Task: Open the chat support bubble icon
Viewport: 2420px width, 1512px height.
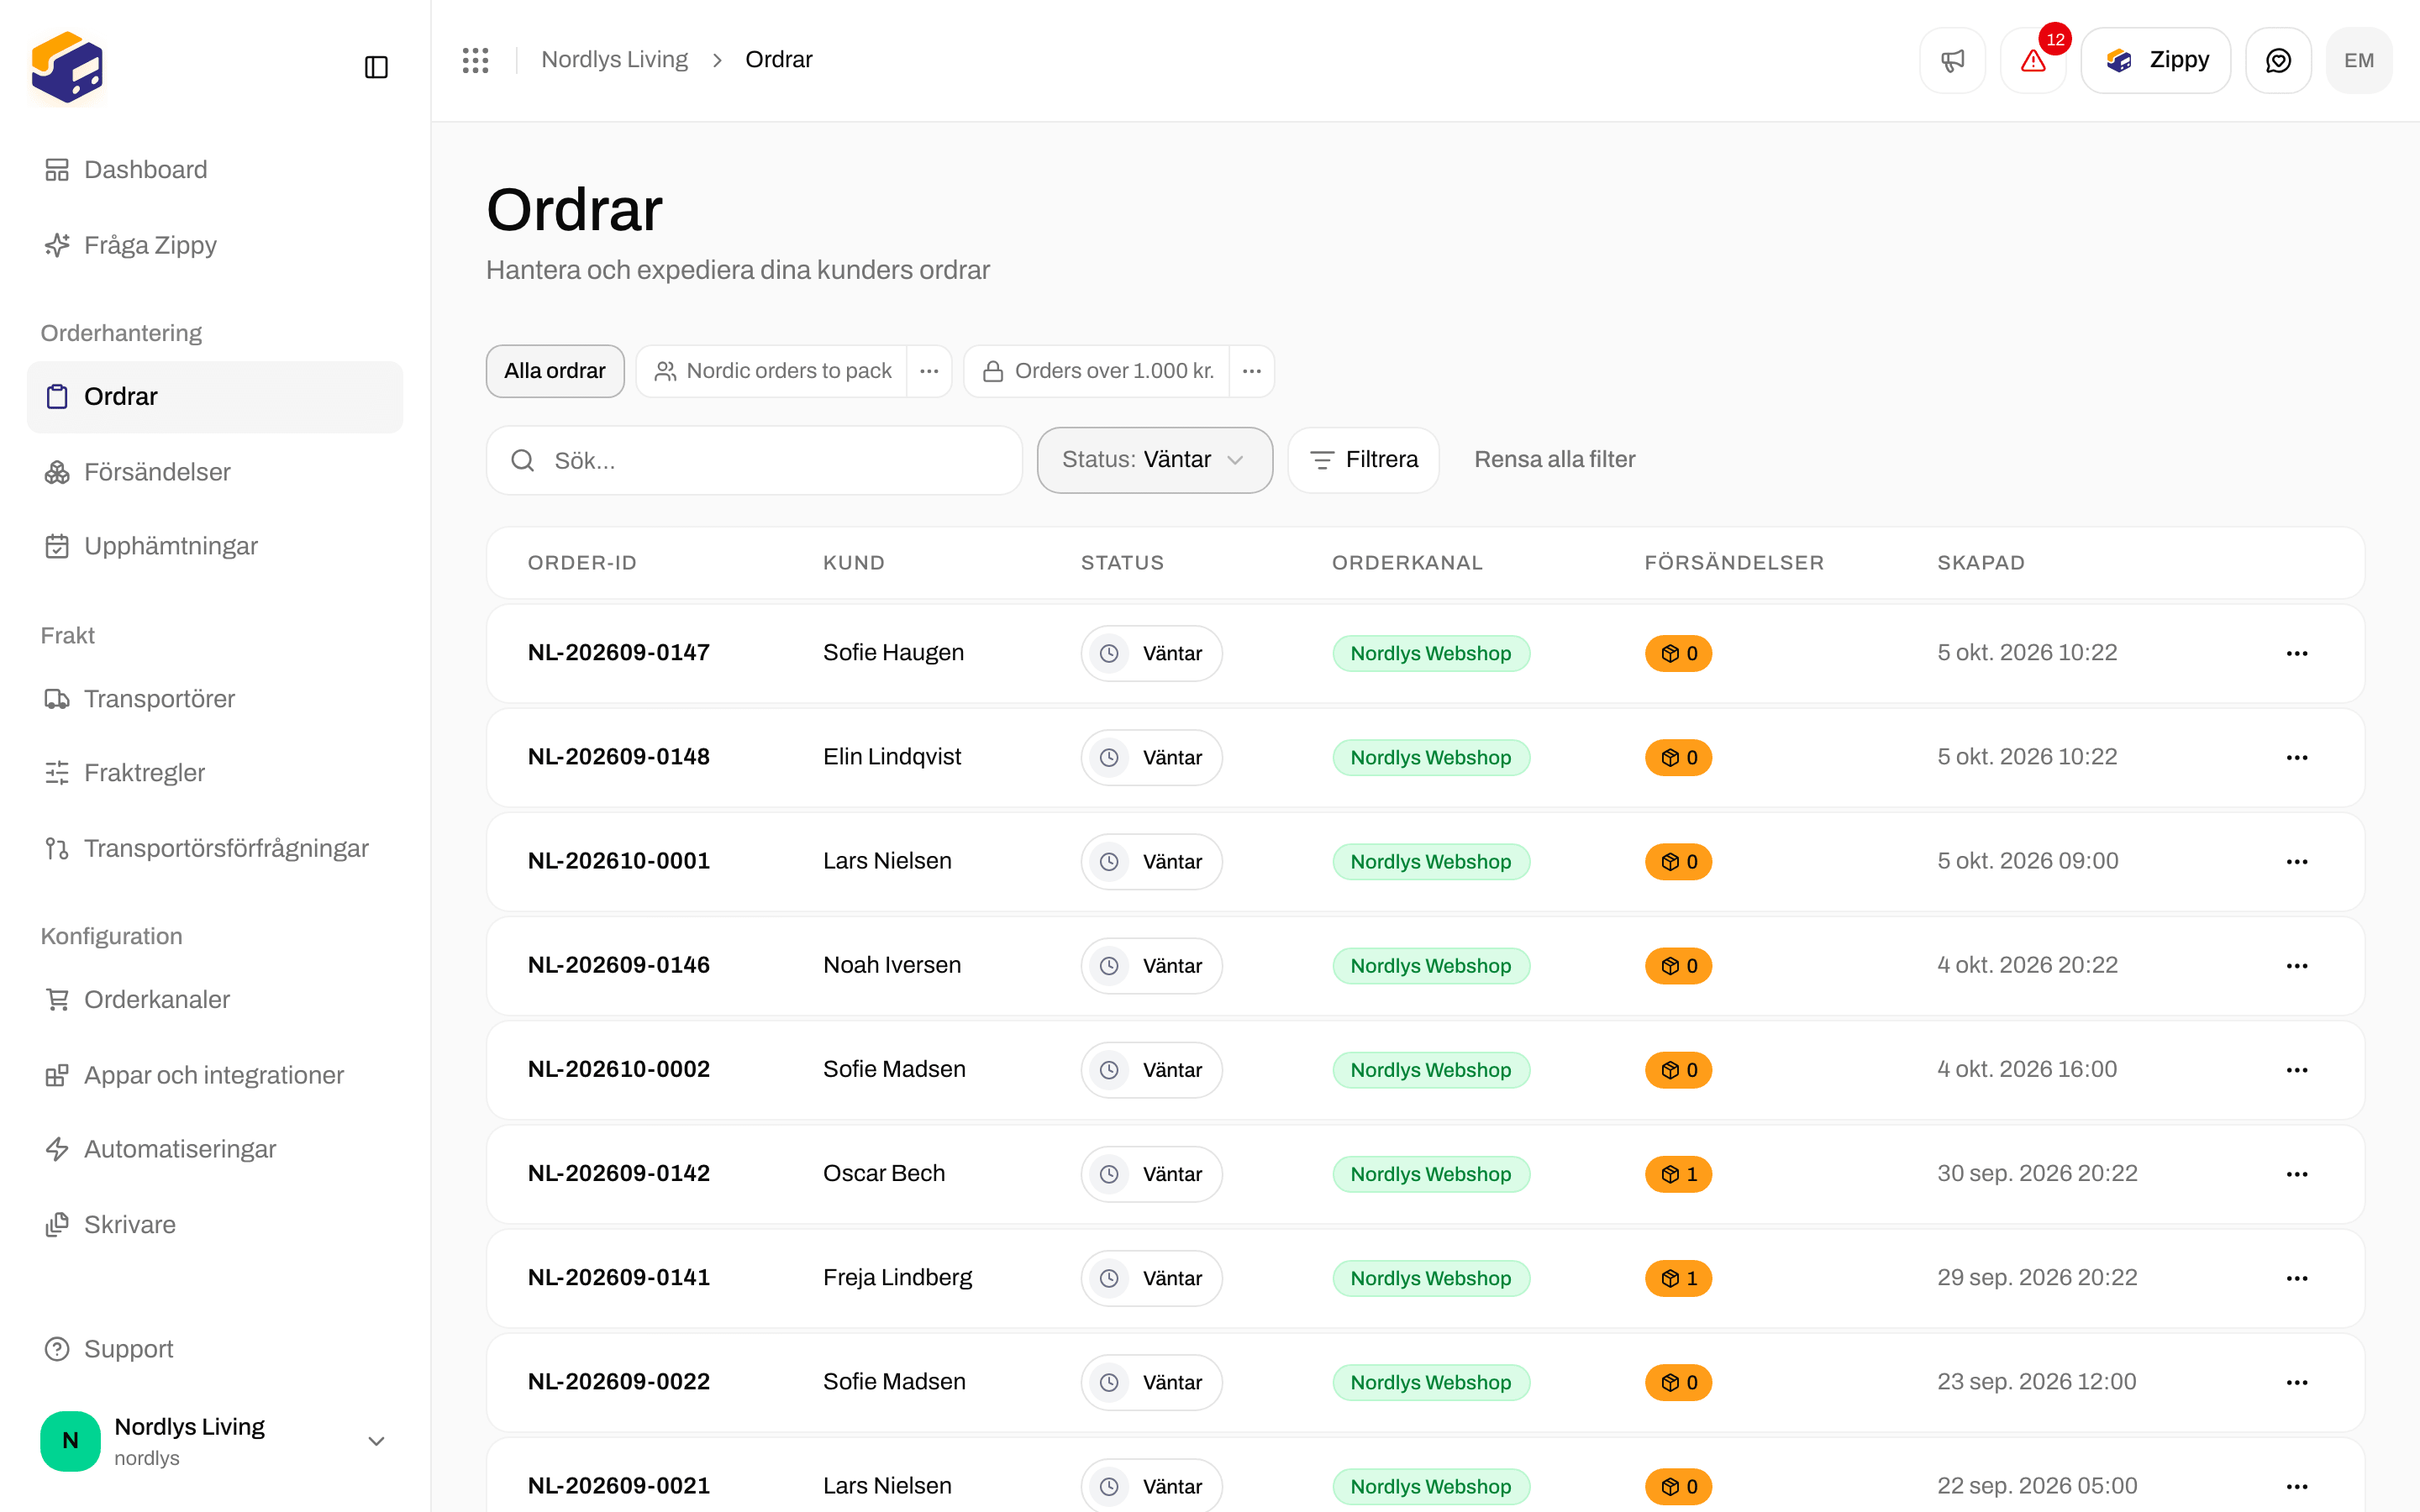Action: [2278, 60]
